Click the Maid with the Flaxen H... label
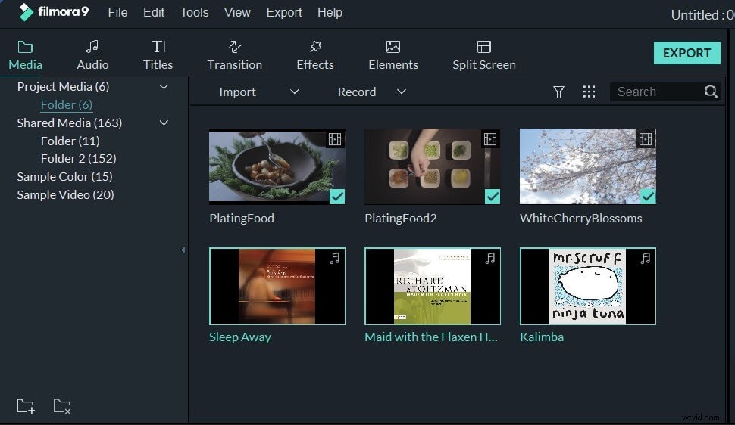This screenshot has width=735, height=425. [x=431, y=337]
